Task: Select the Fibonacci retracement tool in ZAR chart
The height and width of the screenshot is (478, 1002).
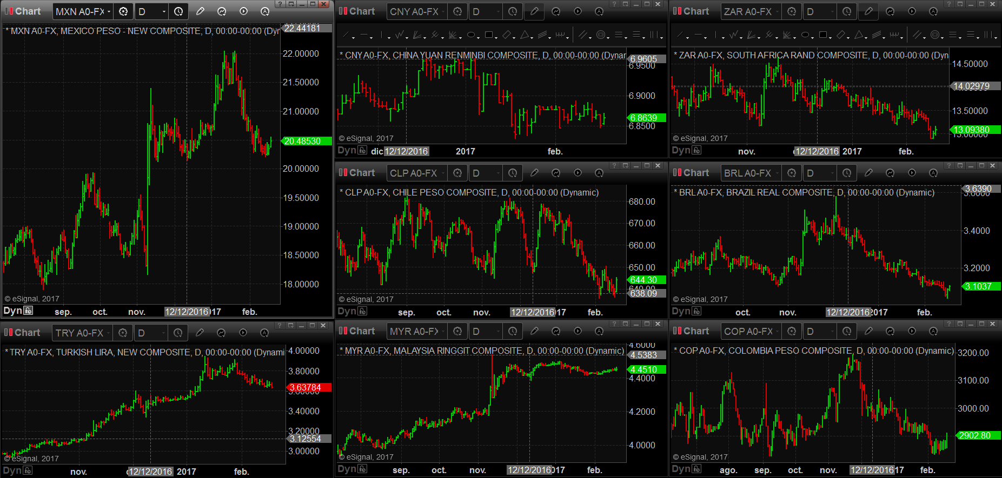Action: click(954, 35)
